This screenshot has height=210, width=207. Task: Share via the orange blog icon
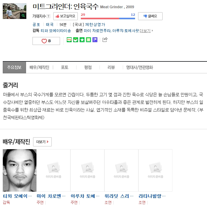(69, 40)
